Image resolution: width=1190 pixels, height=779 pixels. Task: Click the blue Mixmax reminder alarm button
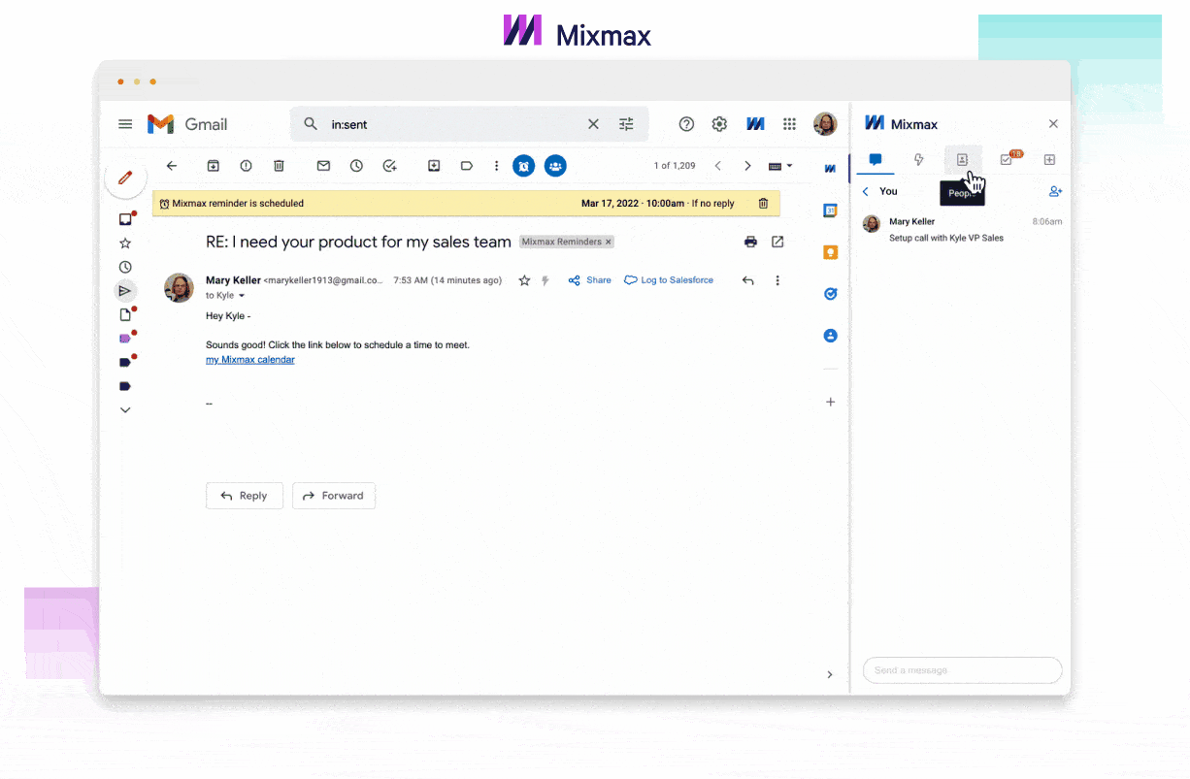pos(523,166)
